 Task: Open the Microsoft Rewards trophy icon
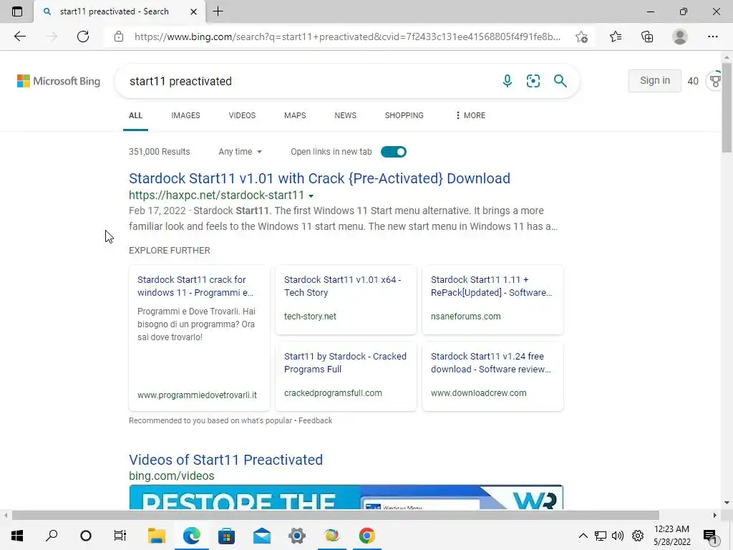(x=715, y=81)
